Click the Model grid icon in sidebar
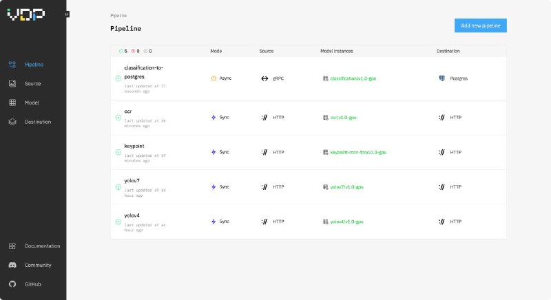Screen dimensions: 551x300 pyautogui.click(x=12, y=103)
